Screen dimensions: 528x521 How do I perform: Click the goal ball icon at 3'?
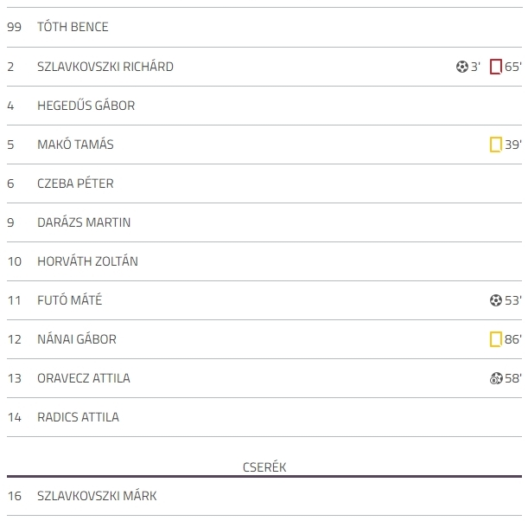pyautogui.click(x=462, y=67)
